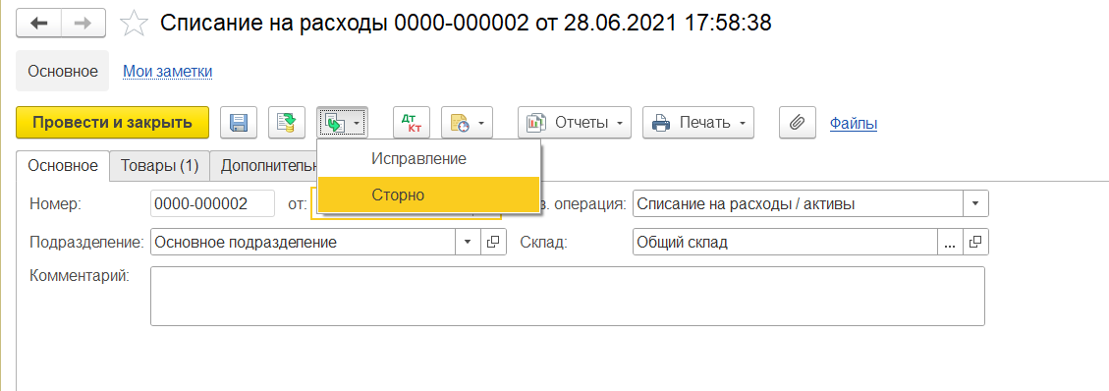Click into the Комментарий text area
Viewport: 1109px width, 391px height.
point(567,296)
